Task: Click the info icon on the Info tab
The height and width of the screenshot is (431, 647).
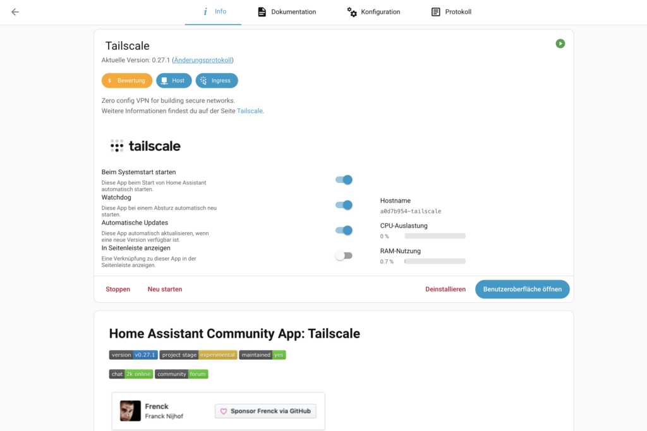Action: [204, 11]
